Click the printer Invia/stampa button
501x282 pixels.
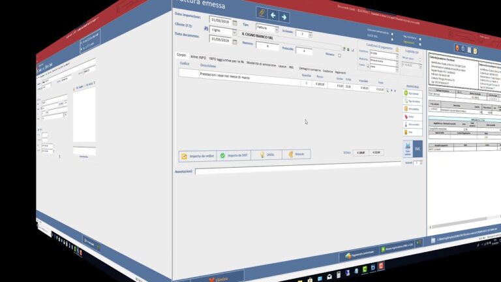coord(408,149)
